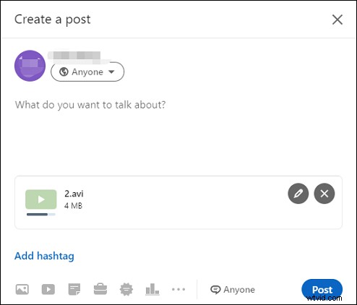Image resolution: width=357 pixels, height=305 pixels.
Task: Add a video with the play icon
Action: 48,289
